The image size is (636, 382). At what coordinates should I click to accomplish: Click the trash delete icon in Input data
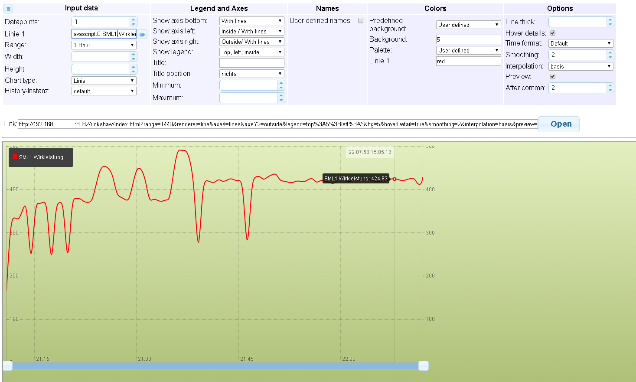point(8,9)
